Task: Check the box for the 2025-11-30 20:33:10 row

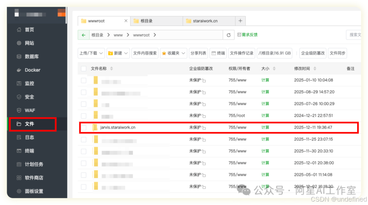Action: (x=83, y=151)
